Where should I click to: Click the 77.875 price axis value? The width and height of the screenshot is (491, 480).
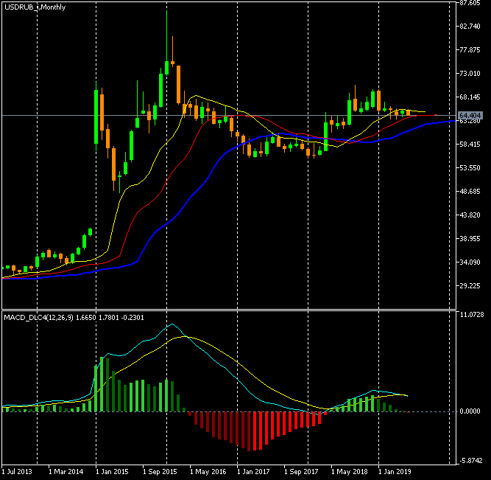click(x=470, y=50)
